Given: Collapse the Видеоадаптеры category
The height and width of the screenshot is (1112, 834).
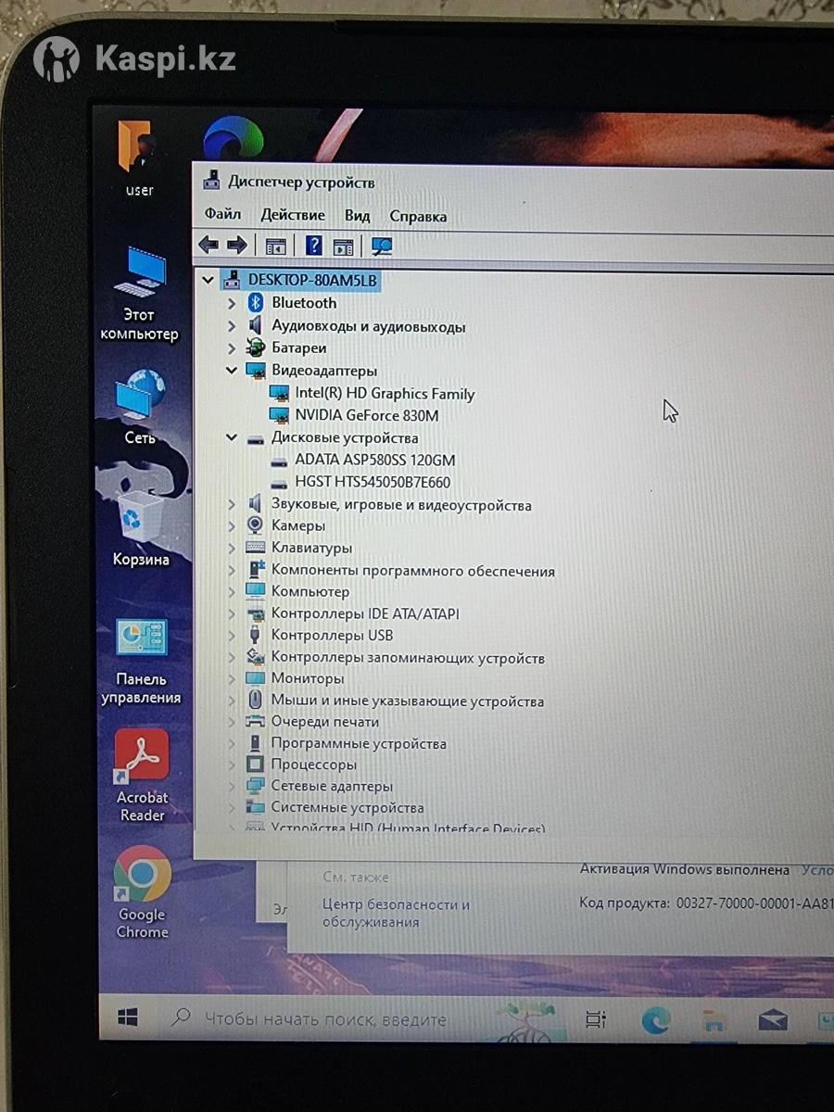Looking at the screenshot, I should tap(232, 370).
